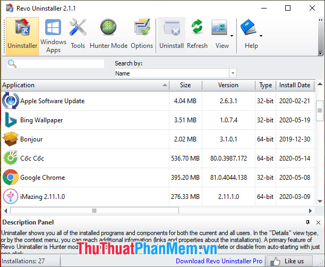Image resolution: width=325 pixels, height=267 pixels.
Task: Click install date 2020-03-09 cell
Action: [295, 197]
